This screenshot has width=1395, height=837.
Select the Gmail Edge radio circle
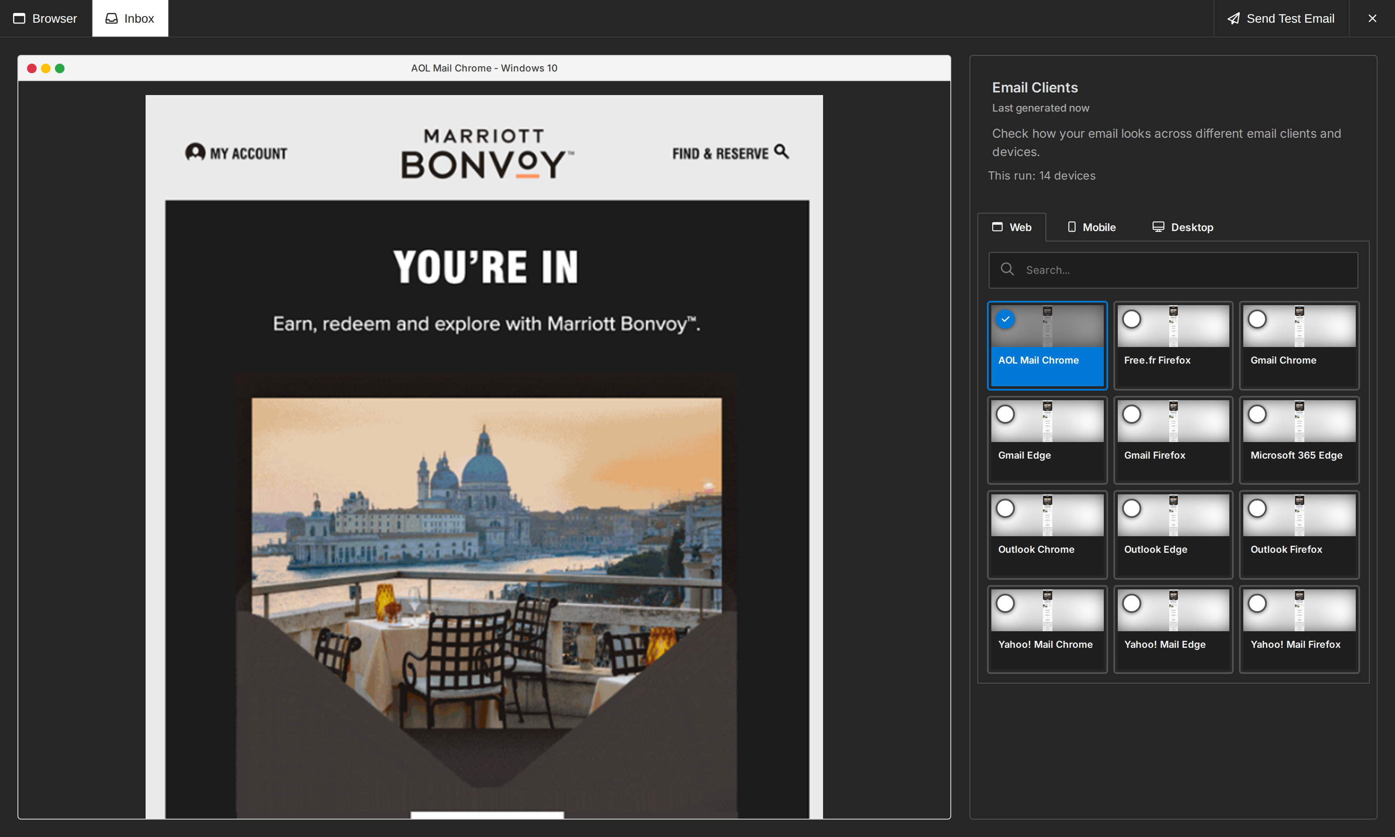click(x=1005, y=414)
